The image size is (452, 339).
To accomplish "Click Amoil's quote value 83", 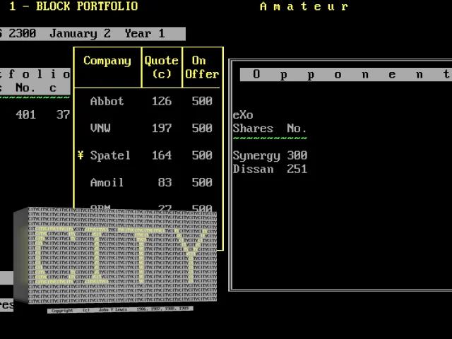I will click(x=165, y=182).
